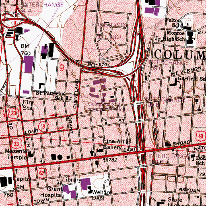
Task: Click the Masonic Temple label
Action: (16, 154)
